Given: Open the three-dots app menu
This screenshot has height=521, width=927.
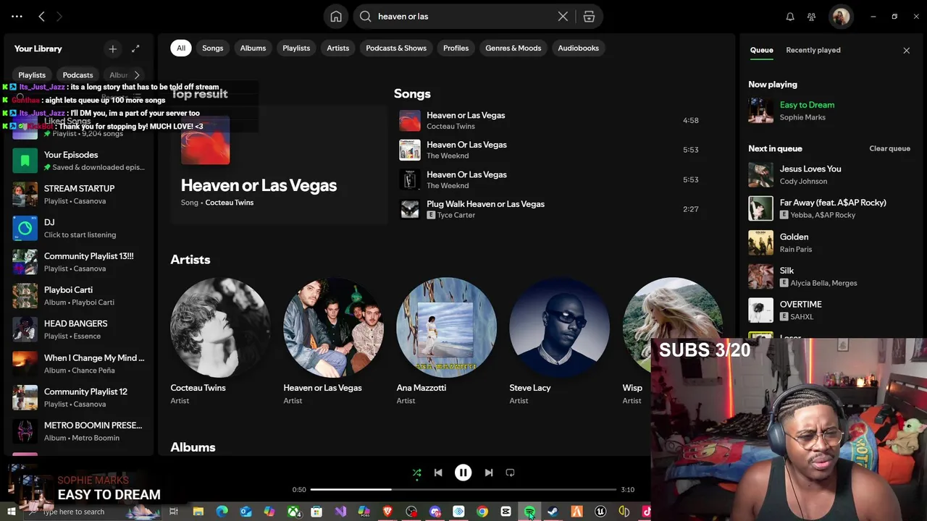Looking at the screenshot, I should point(17,17).
